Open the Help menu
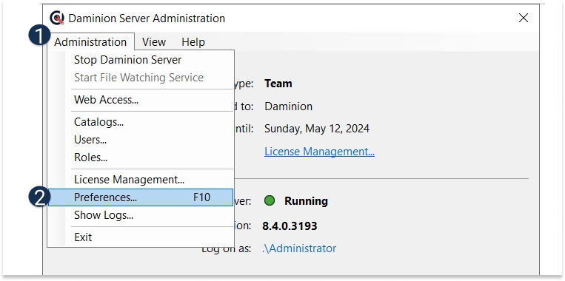 tap(193, 41)
